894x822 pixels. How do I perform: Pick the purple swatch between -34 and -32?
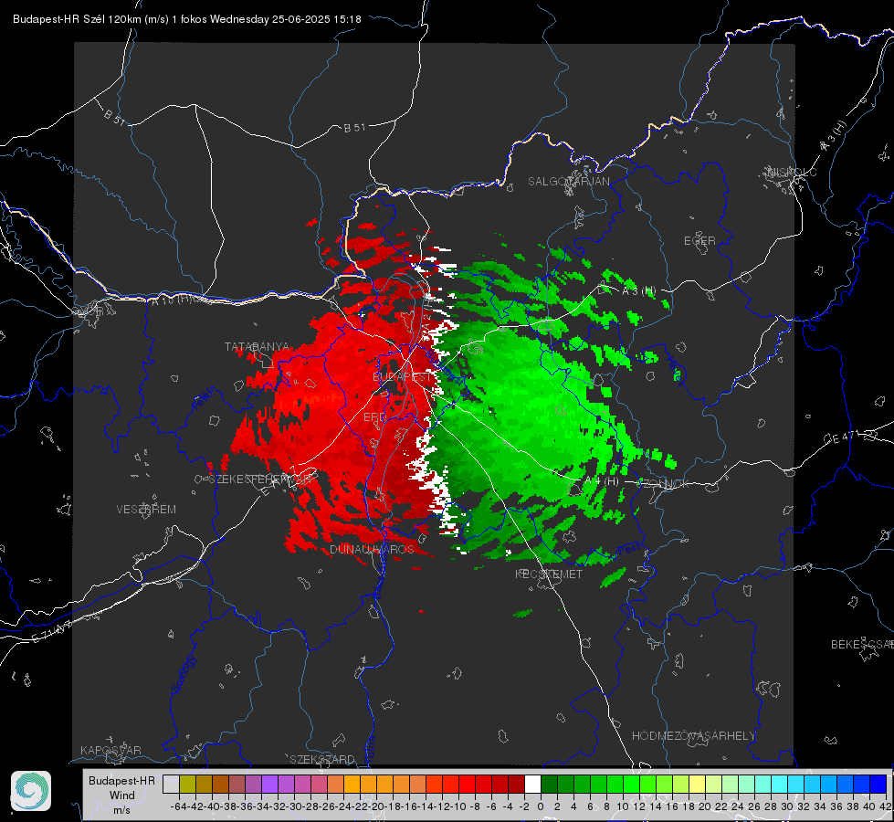coord(269,784)
